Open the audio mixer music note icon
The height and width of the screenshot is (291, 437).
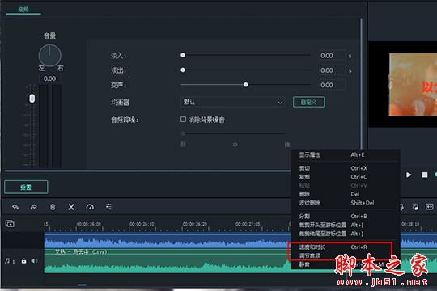[x=415, y=207]
